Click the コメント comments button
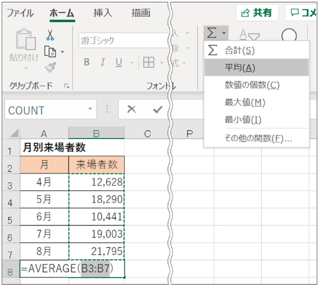This screenshot has height=287, width=319. click(x=301, y=13)
